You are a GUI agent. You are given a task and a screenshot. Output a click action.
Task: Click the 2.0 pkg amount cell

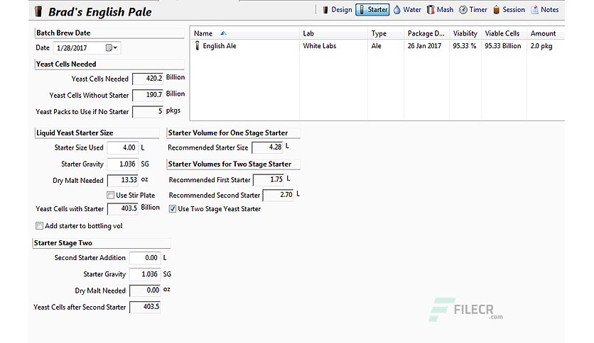(541, 45)
